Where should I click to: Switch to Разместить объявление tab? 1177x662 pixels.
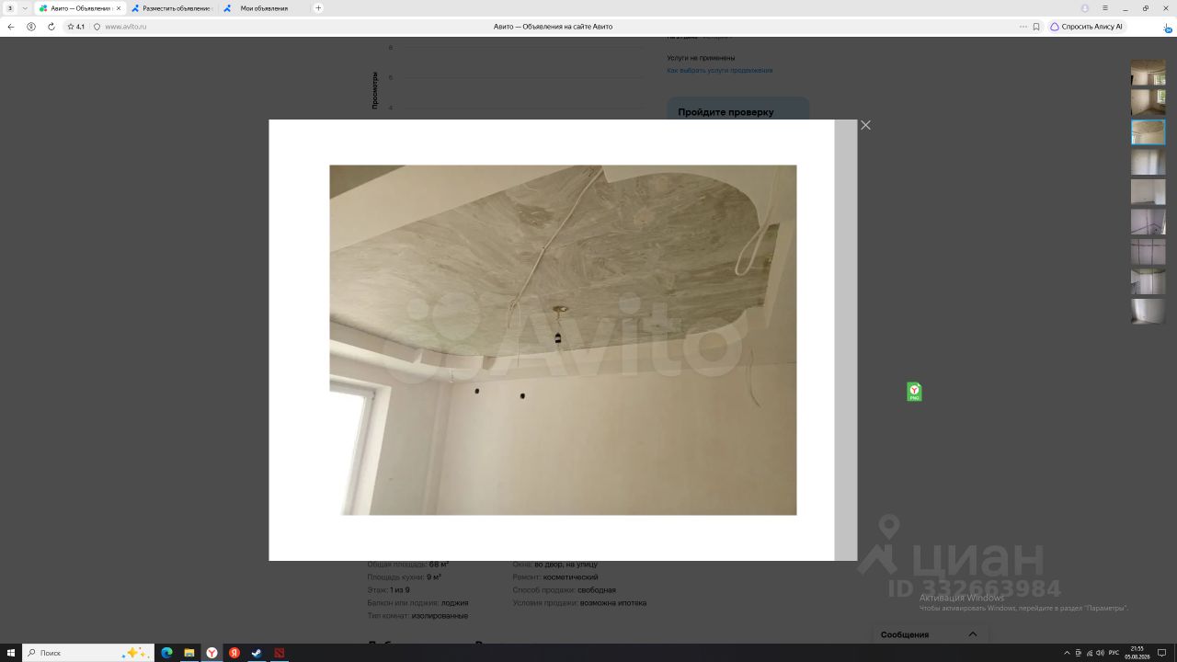pyautogui.click(x=172, y=8)
